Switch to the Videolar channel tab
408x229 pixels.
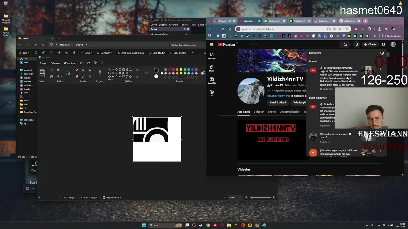[x=259, y=112]
